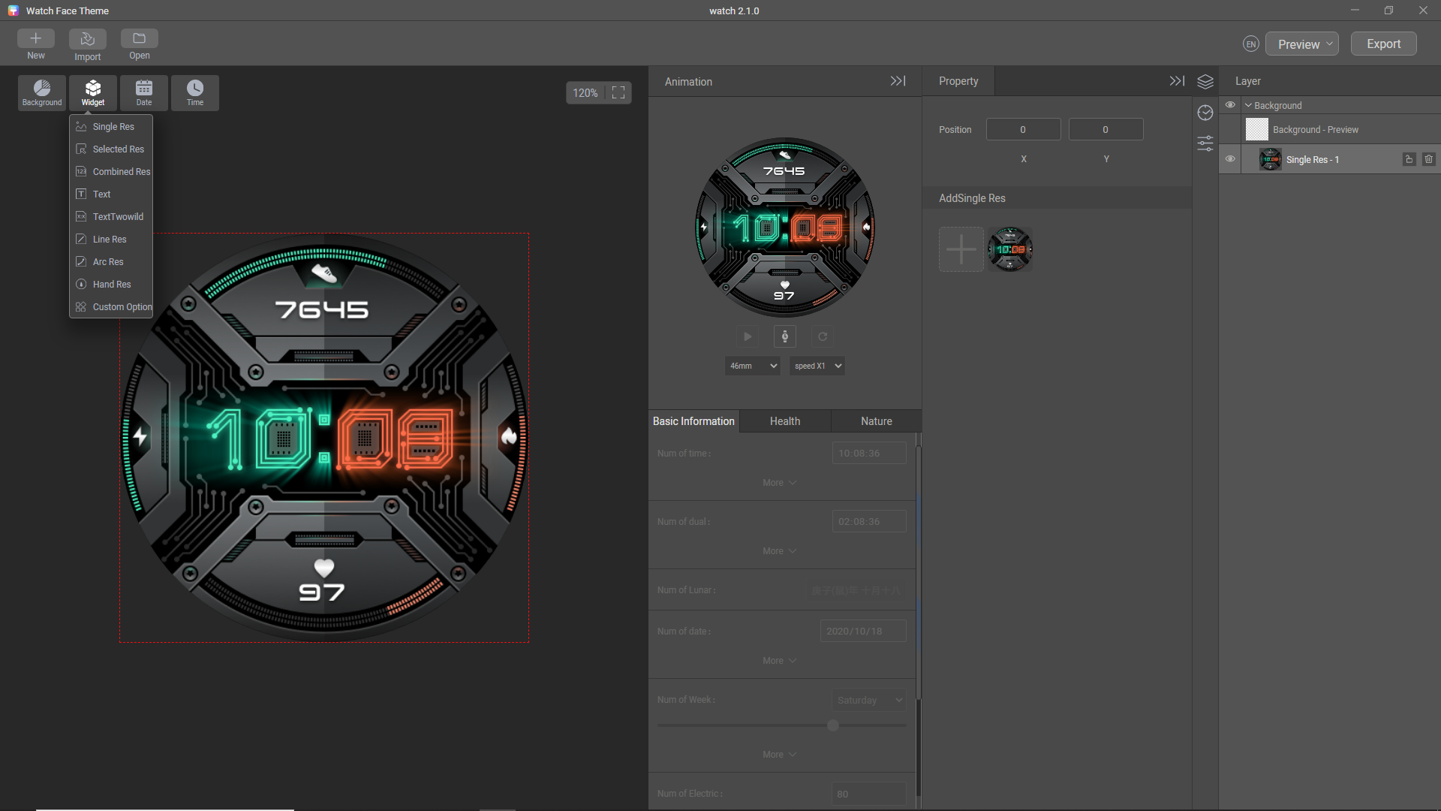This screenshot has width=1441, height=811.
Task: Choose Combined Res from Widget menu
Action: 111,172
